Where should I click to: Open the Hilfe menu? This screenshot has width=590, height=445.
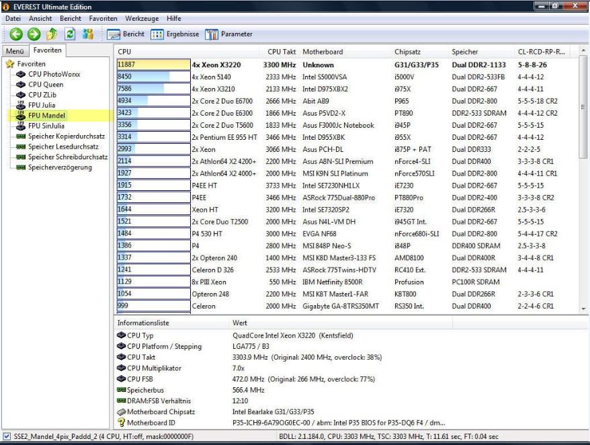[x=174, y=18]
